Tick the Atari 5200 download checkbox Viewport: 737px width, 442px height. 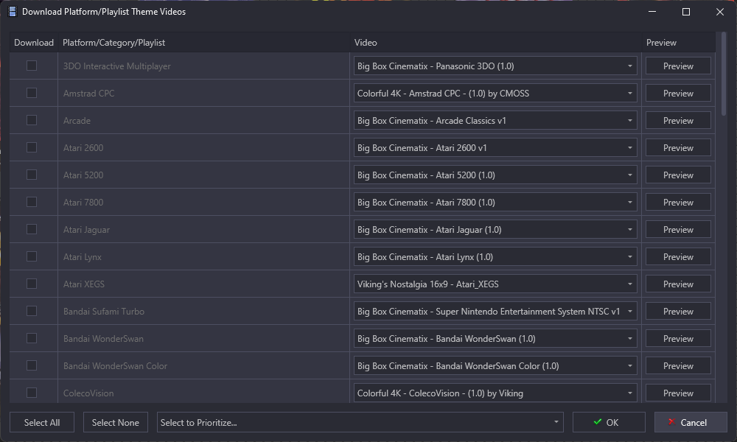tap(32, 175)
